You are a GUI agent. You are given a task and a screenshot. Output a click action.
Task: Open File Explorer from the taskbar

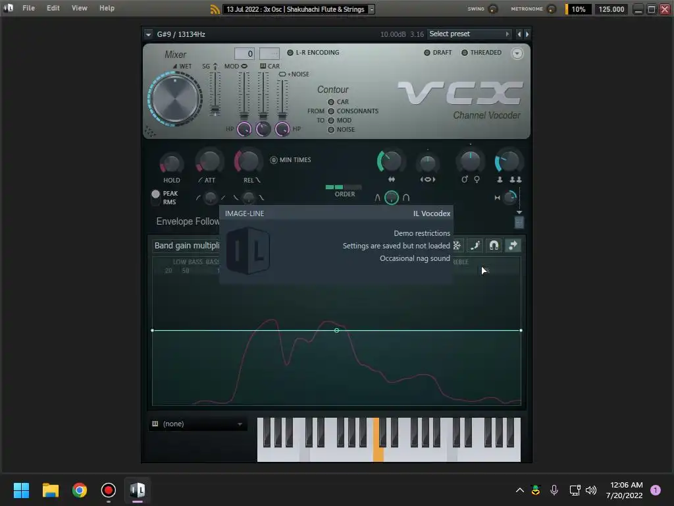tap(51, 490)
